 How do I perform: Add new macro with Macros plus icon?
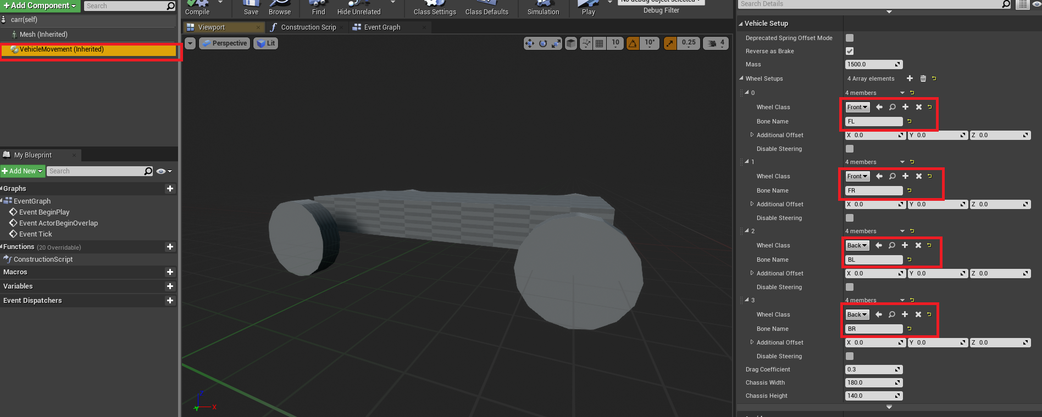point(170,272)
